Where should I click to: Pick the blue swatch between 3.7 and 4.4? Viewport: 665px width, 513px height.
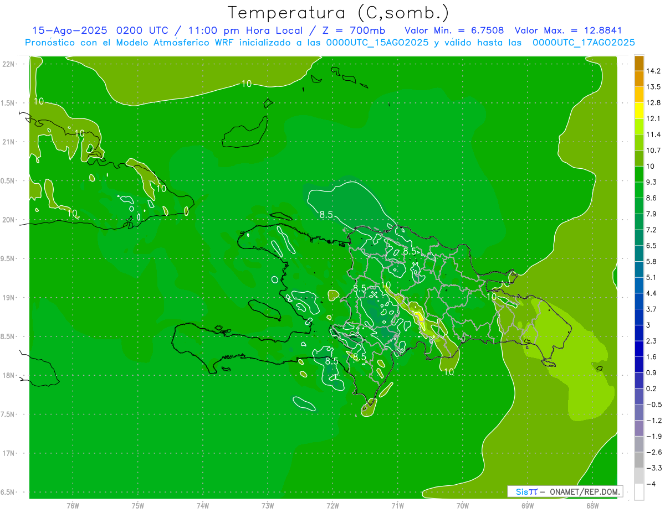coord(639,301)
